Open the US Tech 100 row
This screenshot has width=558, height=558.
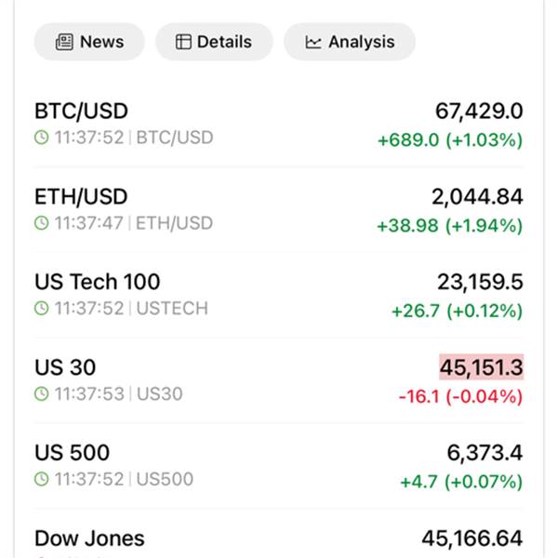[x=98, y=282]
